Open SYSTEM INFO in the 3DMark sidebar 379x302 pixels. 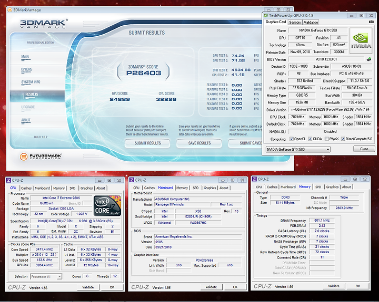[x=31, y=82]
